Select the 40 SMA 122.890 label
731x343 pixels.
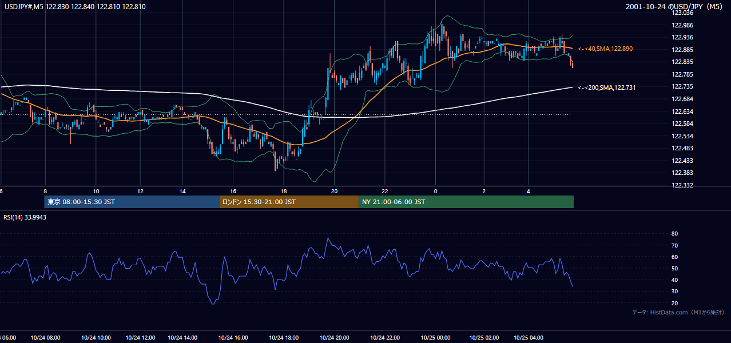(605, 49)
